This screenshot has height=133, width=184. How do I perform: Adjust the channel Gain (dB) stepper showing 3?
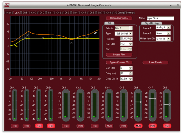point(131,68)
